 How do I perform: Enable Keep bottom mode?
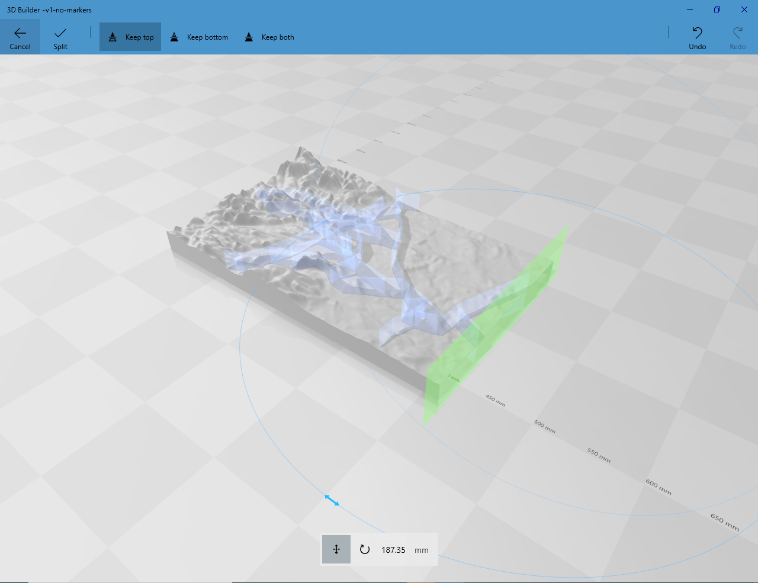[x=199, y=37]
